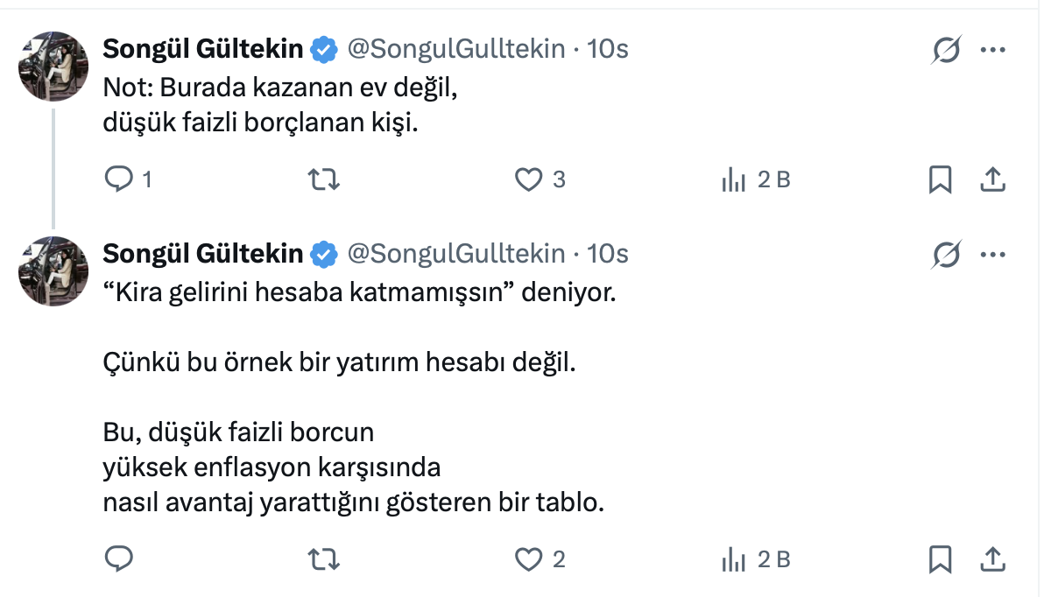Bookmark the second tweet
1044x597 pixels.
tap(940, 558)
